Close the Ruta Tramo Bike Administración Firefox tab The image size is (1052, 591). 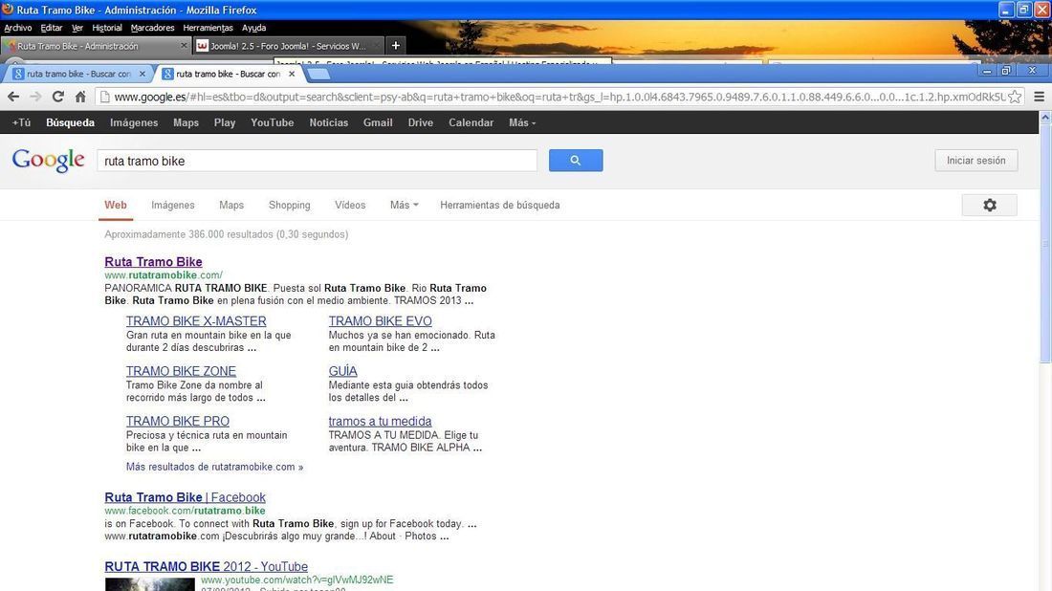tap(184, 46)
